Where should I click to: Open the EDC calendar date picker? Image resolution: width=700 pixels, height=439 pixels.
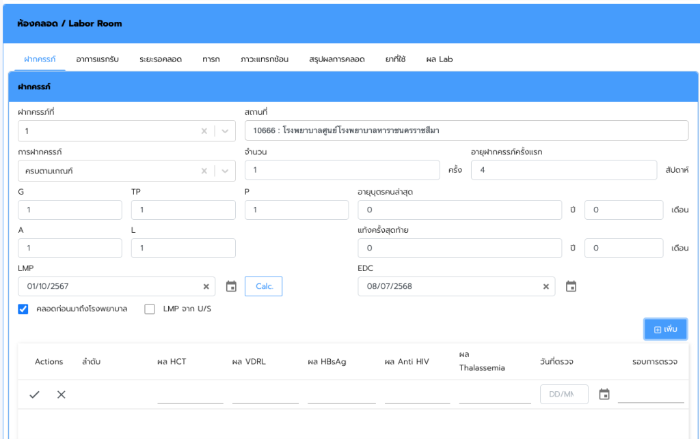point(571,287)
